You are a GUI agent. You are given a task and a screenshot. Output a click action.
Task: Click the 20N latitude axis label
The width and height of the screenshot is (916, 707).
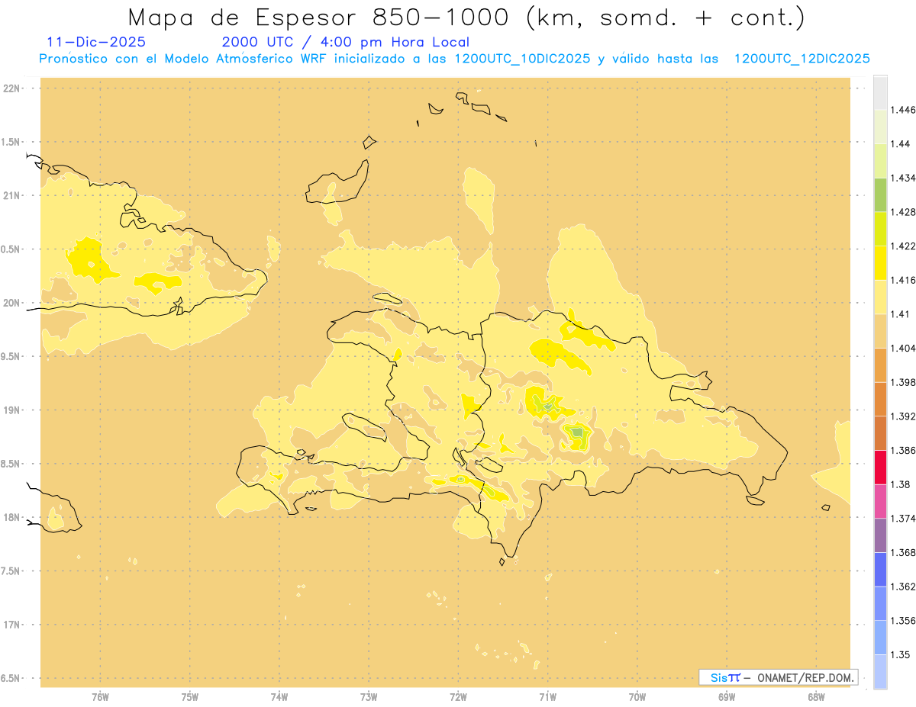click(11, 303)
